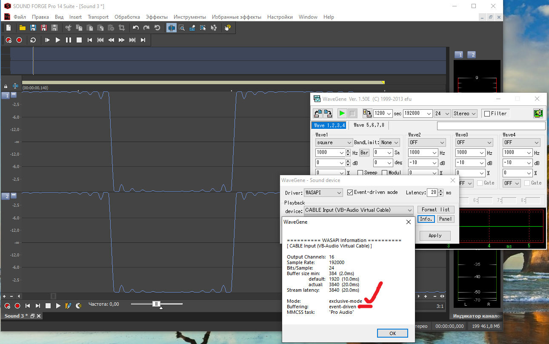Viewport: 549px width, 344px height.
Task: Click the Latency value field
Action: tap(432, 193)
